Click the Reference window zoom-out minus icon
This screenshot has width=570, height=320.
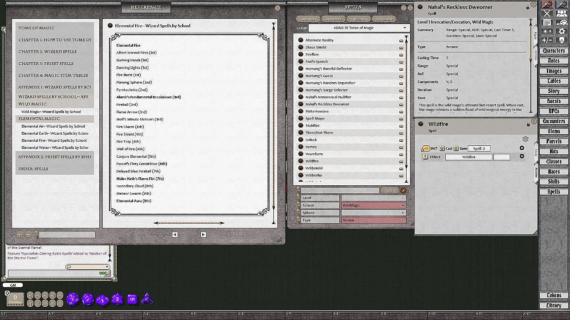[28, 234]
